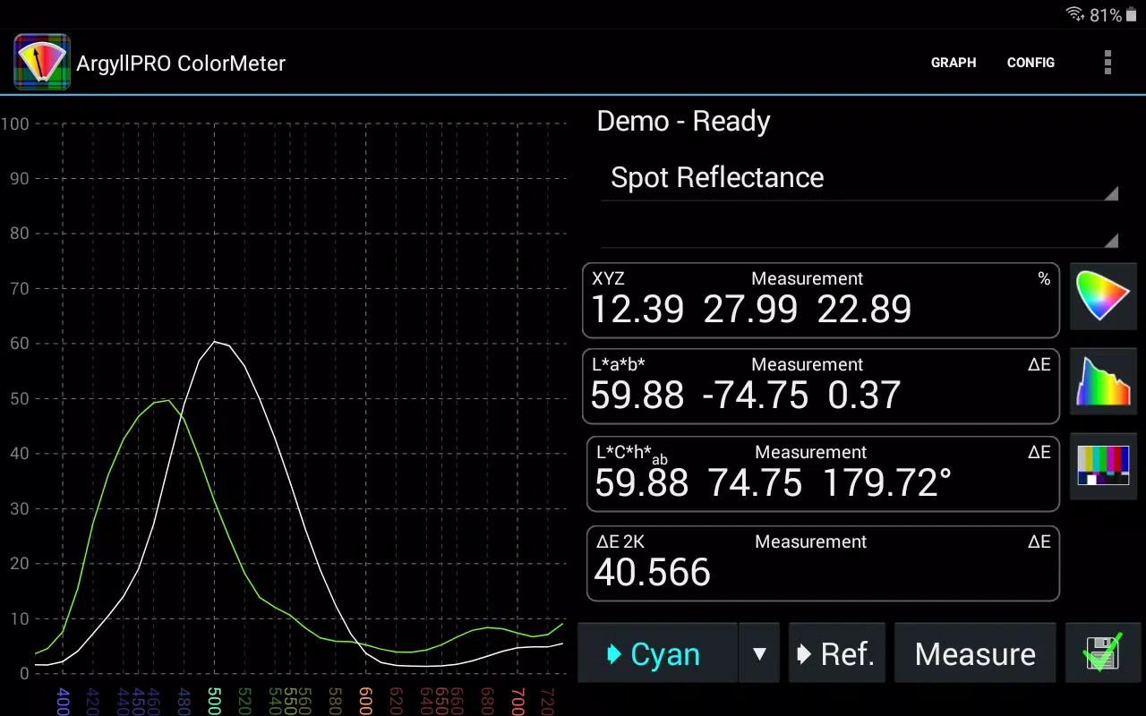This screenshot has height=716, width=1146.
Task: Open the CONFIG menu item
Action: 1031,63
